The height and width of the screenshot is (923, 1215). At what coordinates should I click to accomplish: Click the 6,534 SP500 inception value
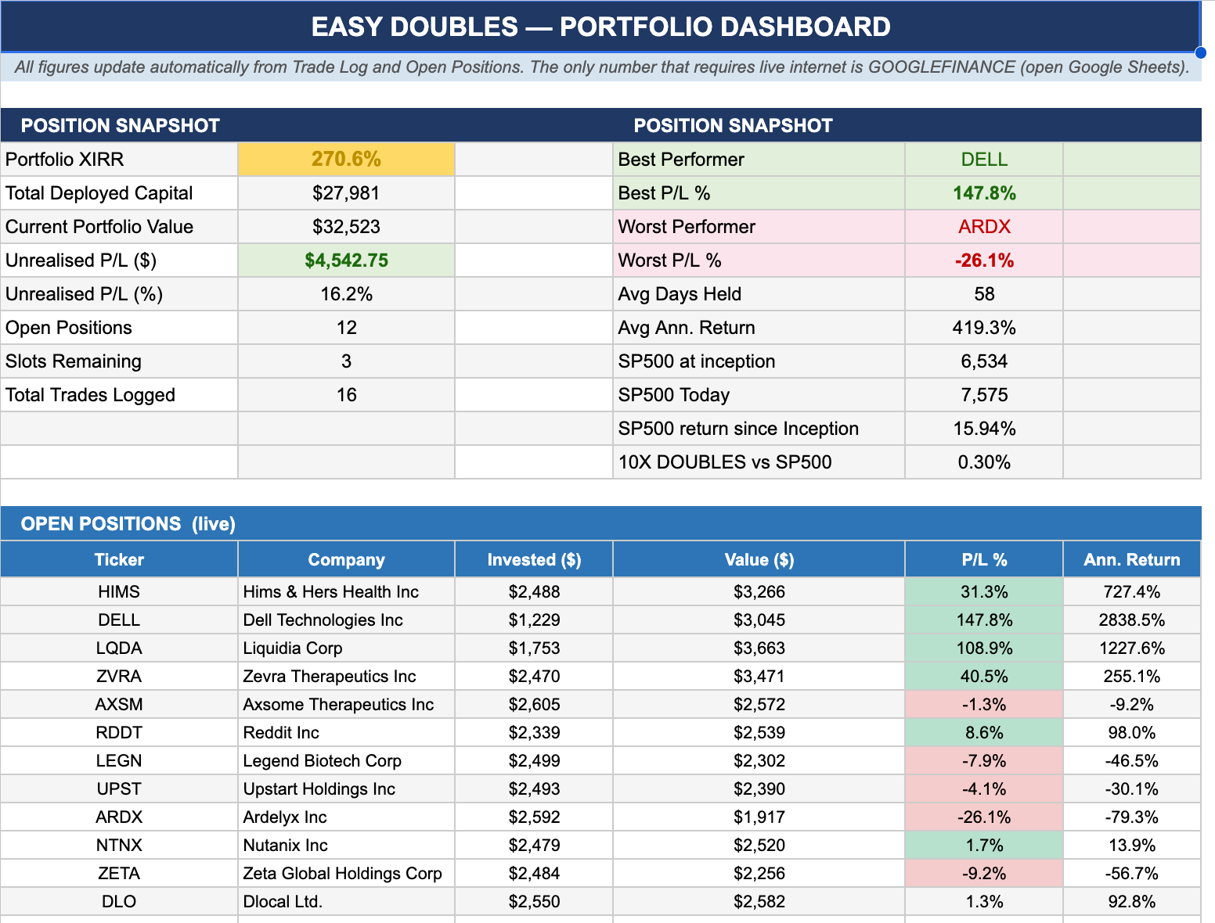(x=984, y=361)
